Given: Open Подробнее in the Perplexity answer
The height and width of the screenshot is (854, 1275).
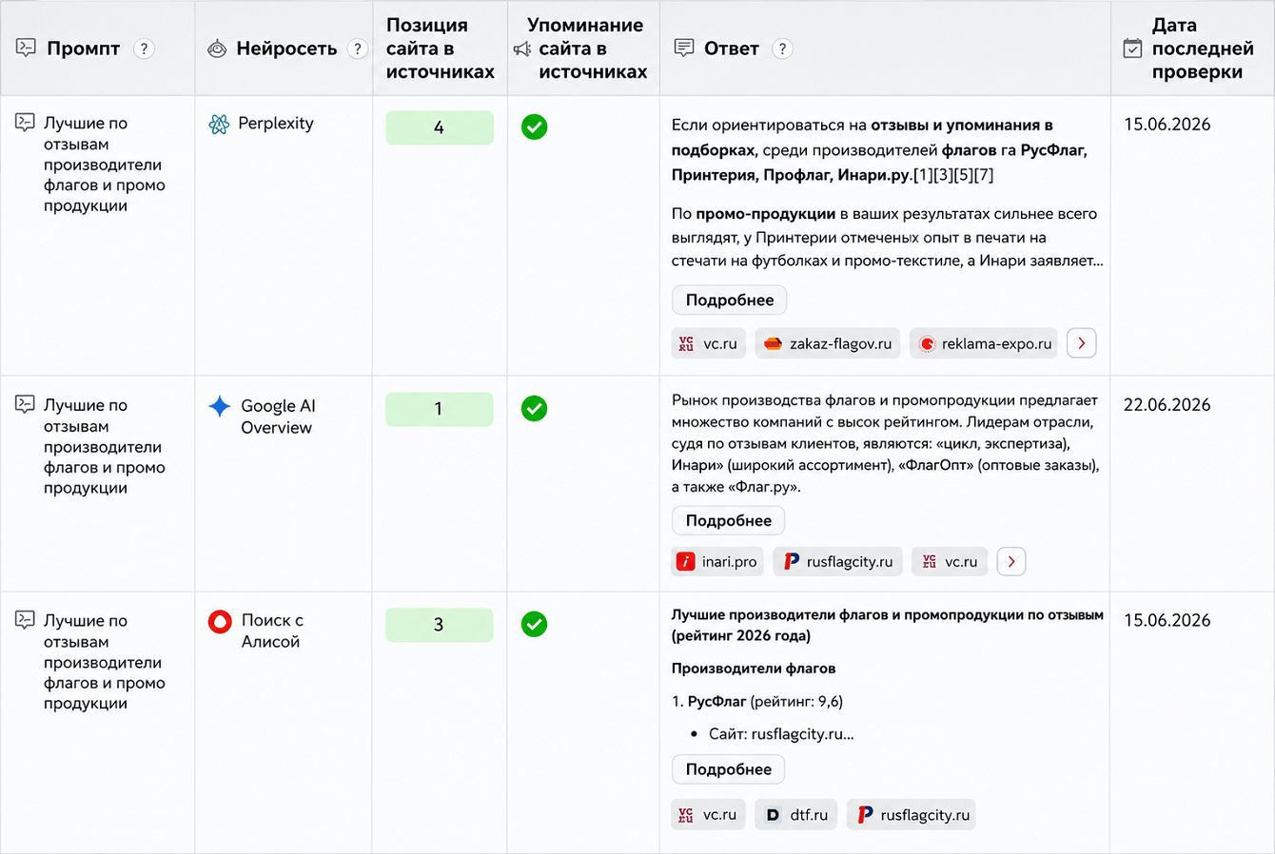Looking at the screenshot, I should (730, 300).
